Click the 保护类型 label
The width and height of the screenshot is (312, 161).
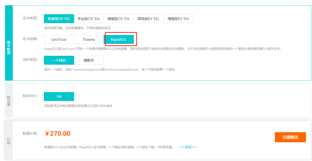pyautogui.click(x=30, y=60)
